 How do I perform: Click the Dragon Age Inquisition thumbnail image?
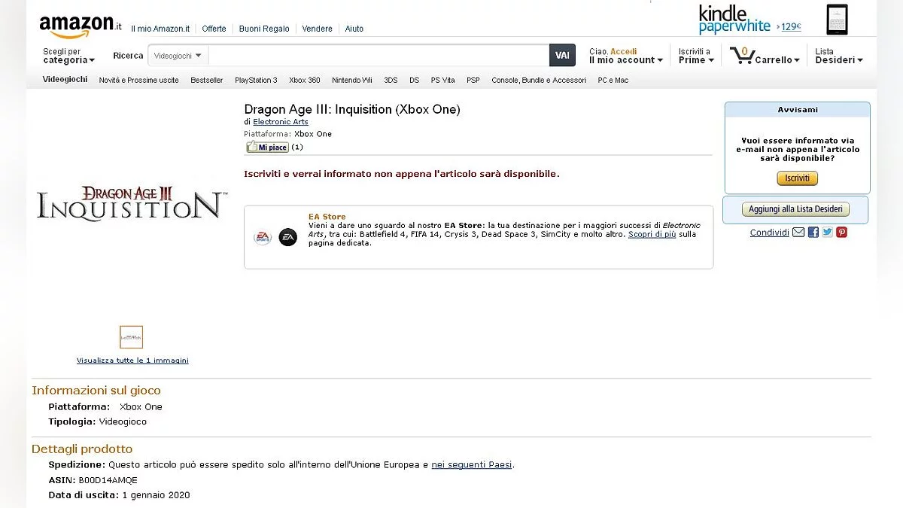tap(131, 336)
